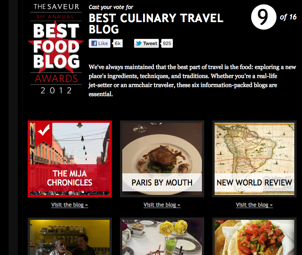This screenshot has width=302, height=255.
Task: Open Visit the blog under New World Review
Action: 254,205
